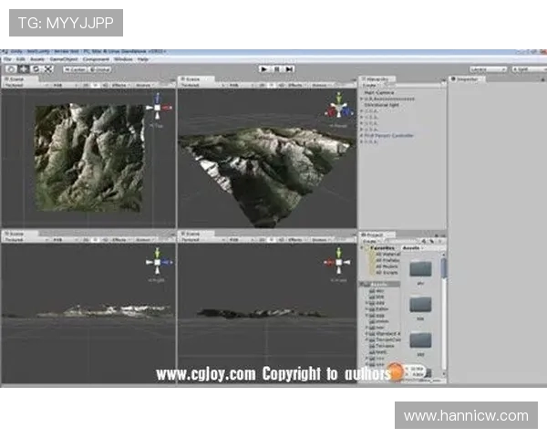Open the Component menu
The height and width of the screenshot is (438, 547).
[97, 59]
